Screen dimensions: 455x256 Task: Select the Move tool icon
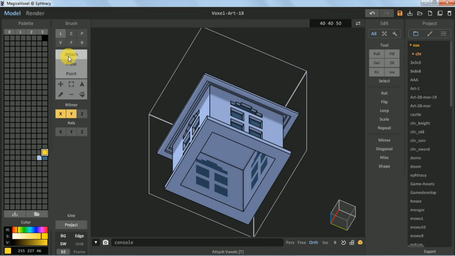(x=60, y=84)
